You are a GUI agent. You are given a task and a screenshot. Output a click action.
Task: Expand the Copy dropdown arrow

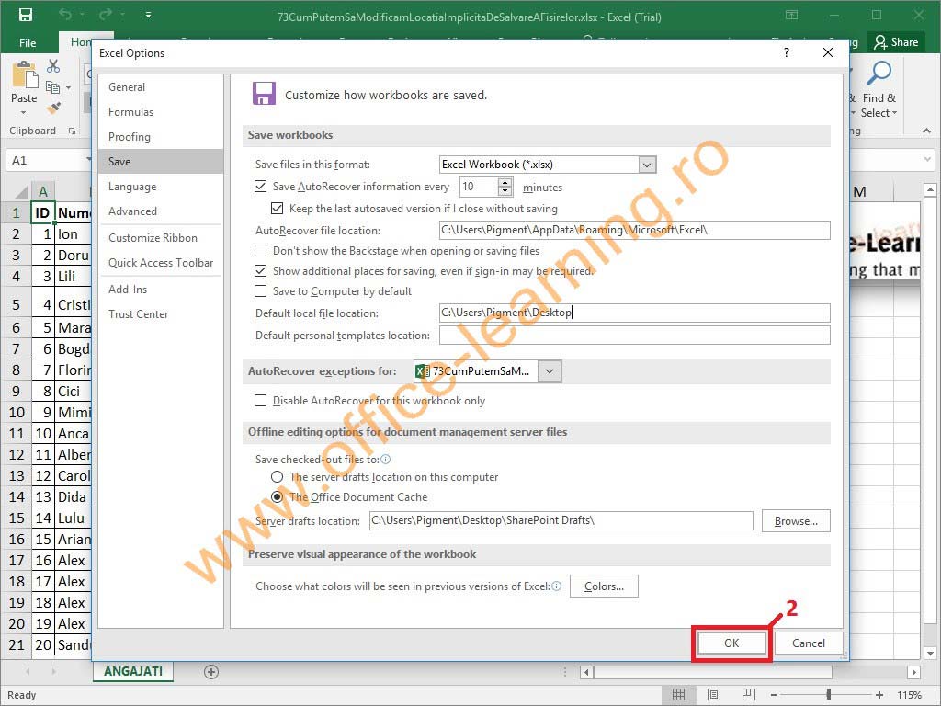click(x=68, y=88)
